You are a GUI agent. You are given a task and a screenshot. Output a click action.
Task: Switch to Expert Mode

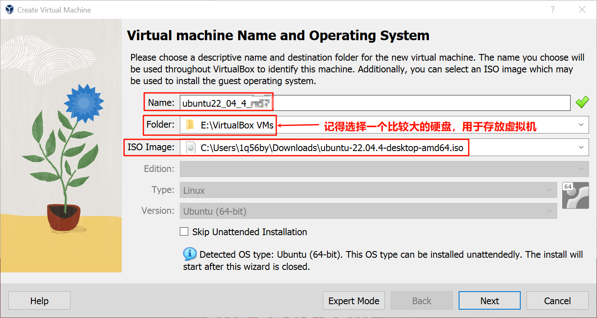coord(354,301)
